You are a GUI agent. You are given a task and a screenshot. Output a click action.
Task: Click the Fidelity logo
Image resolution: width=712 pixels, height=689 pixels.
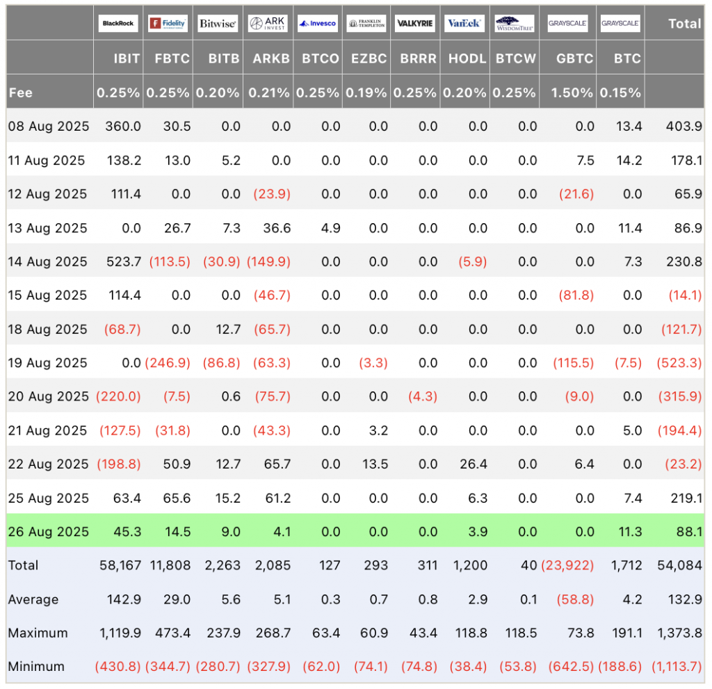pyautogui.click(x=168, y=23)
